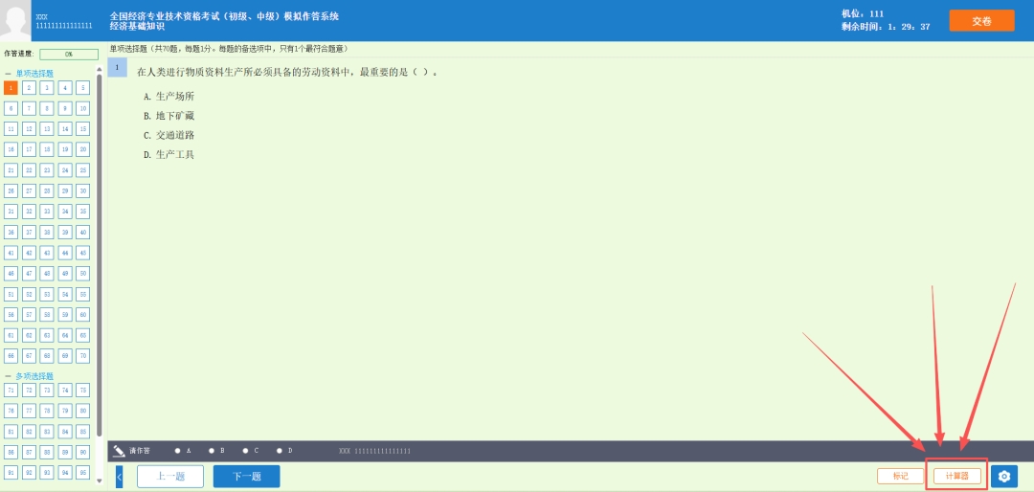Submit exam with 交卷 button
Viewport: 1034px width, 492px height.
[x=981, y=20]
